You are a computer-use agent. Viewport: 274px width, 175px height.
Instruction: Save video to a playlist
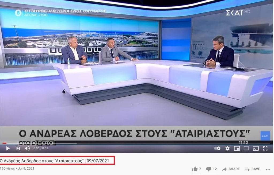pyautogui.click(x=252, y=169)
